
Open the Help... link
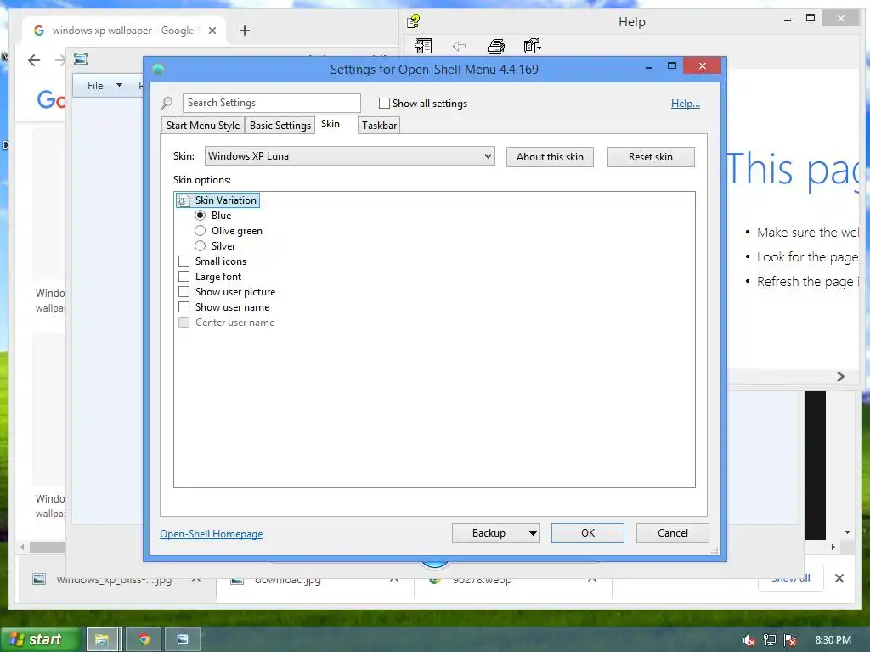pyautogui.click(x=686, y=104)
